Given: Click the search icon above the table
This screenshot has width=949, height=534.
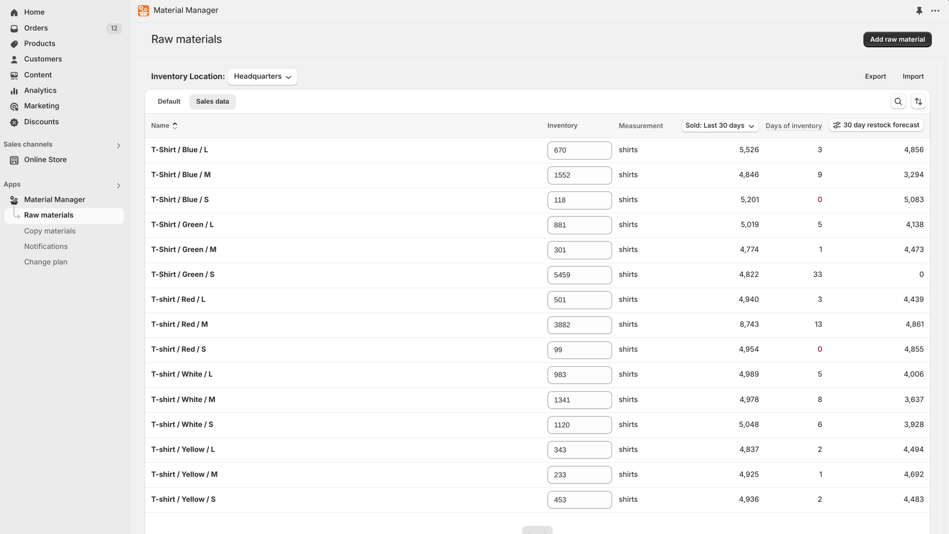Looking at the screenshot, I should click(x=898, y=101).
